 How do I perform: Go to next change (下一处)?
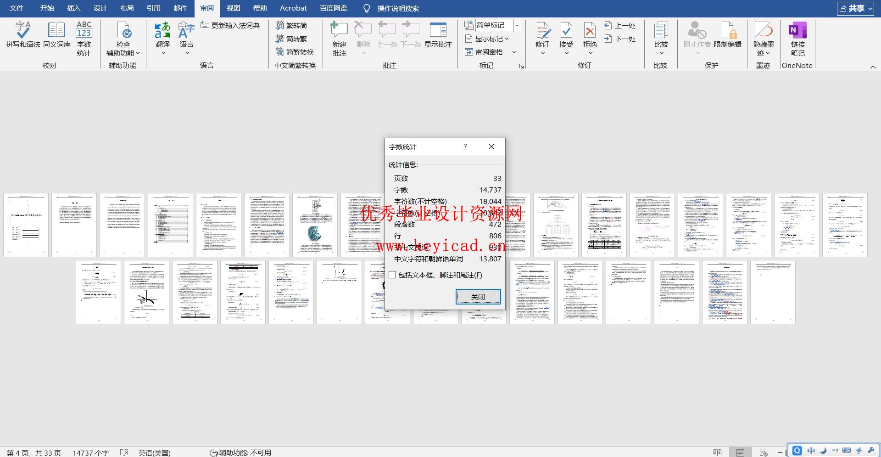(x=620, y=39)
